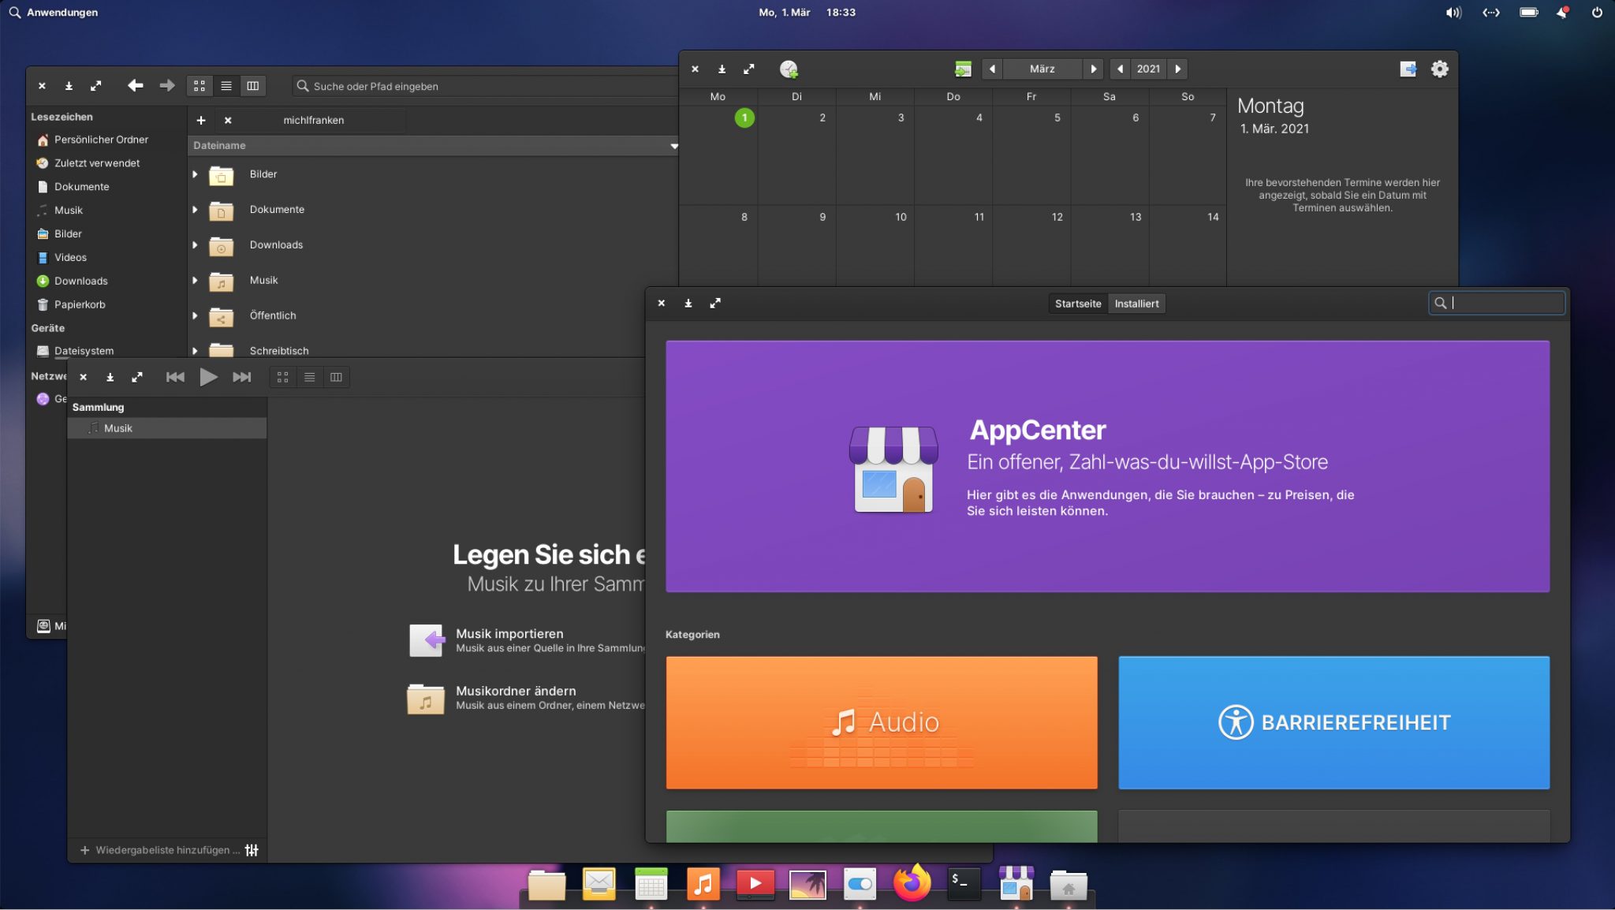The image size is (1615, 910).
Task: Open Mail from the dock
Action: [599, 884]
